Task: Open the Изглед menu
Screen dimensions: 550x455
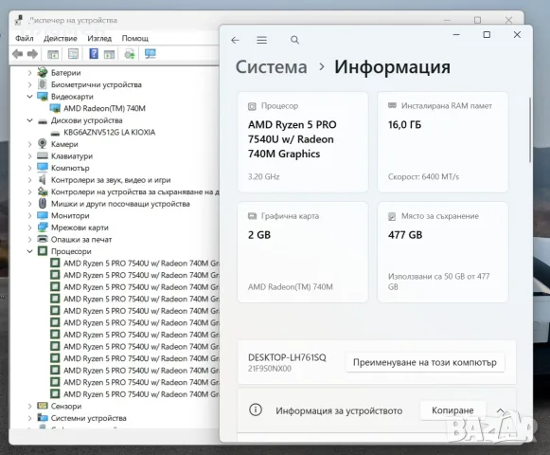Action: point(99,38)
